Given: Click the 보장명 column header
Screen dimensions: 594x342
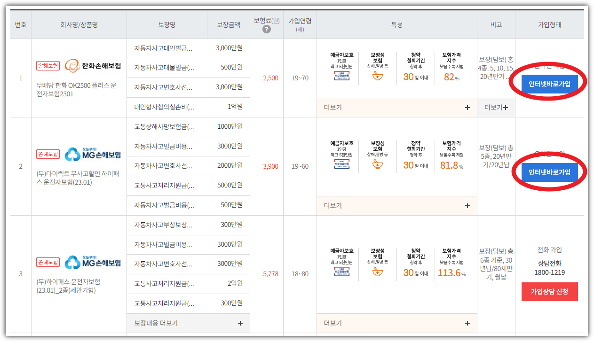Looking at the screenshot, I should click(x=167, y=24).
